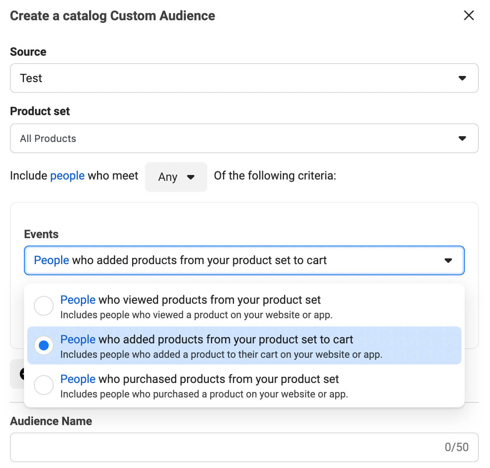Screen dimensions: 490x468
Task: Click the 0/50 character counter
Action: (457, 447)
